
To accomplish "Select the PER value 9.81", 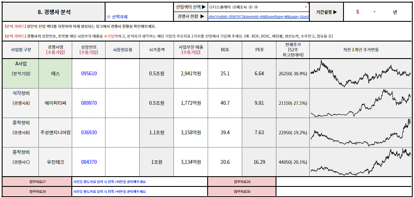I will click(x=259, y=103).
